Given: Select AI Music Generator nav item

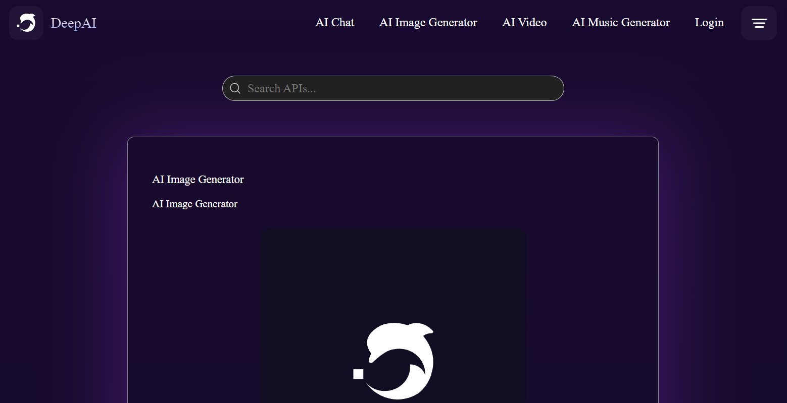Looking at the screenshot, I should 621,23.
